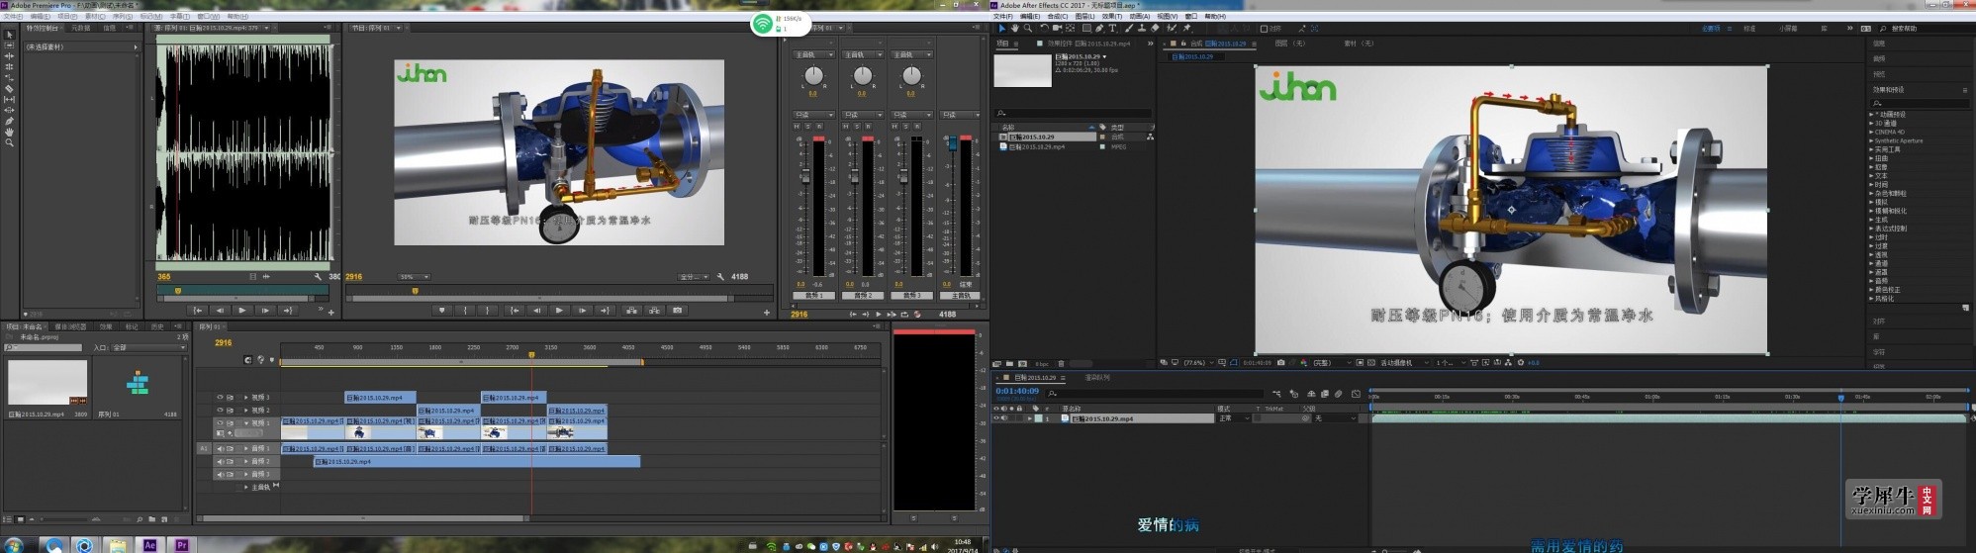Toggle Solo button on mixer audio track 2

coord(858,127)
